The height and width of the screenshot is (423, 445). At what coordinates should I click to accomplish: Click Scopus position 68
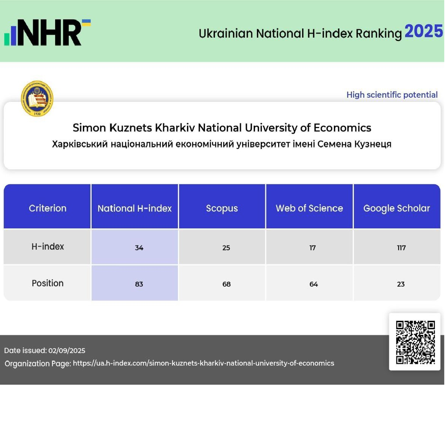point(226,284)
